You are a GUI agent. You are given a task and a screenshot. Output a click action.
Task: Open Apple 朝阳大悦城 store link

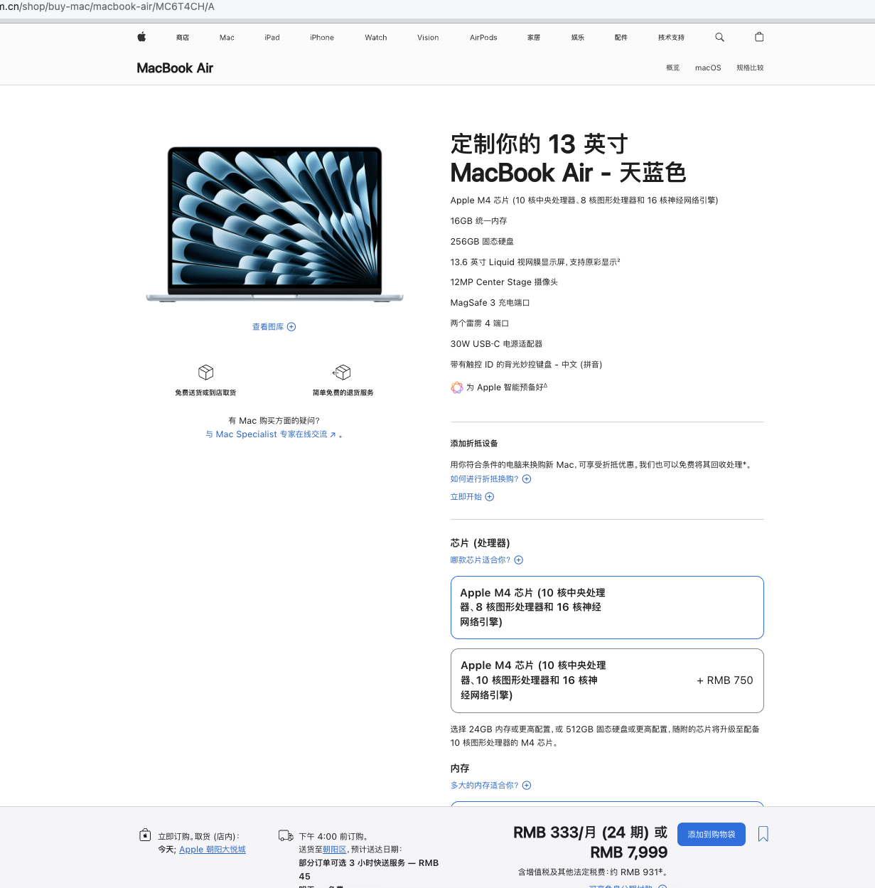point(213,850)
